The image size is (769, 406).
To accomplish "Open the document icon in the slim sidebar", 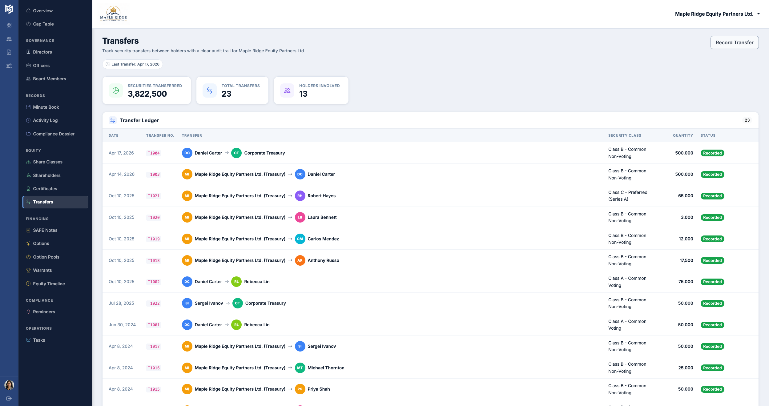I will click(x=9, y=52).
